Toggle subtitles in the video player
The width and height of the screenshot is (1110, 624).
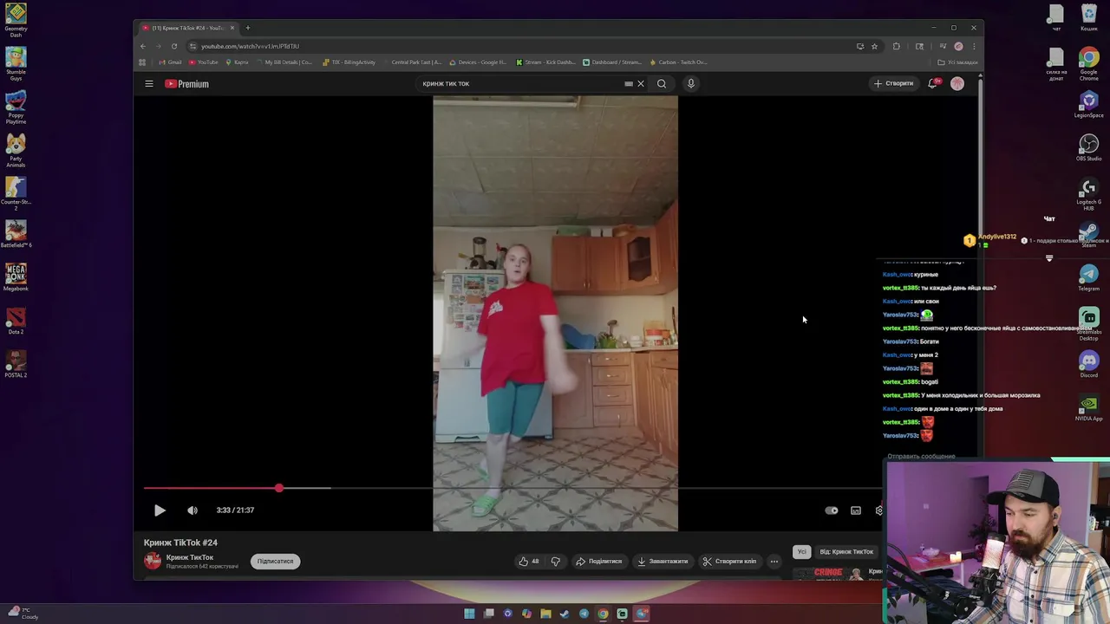[x=856, y=510]
